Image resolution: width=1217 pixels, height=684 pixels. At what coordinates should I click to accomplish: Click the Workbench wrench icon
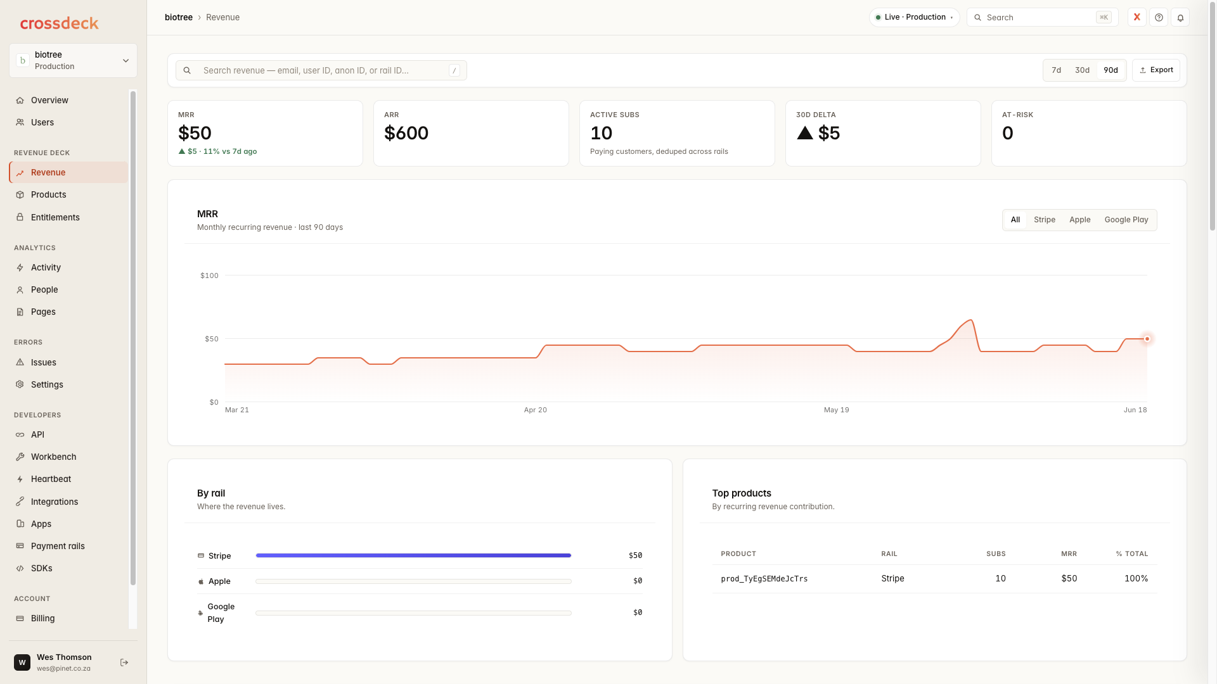(20, 457)
